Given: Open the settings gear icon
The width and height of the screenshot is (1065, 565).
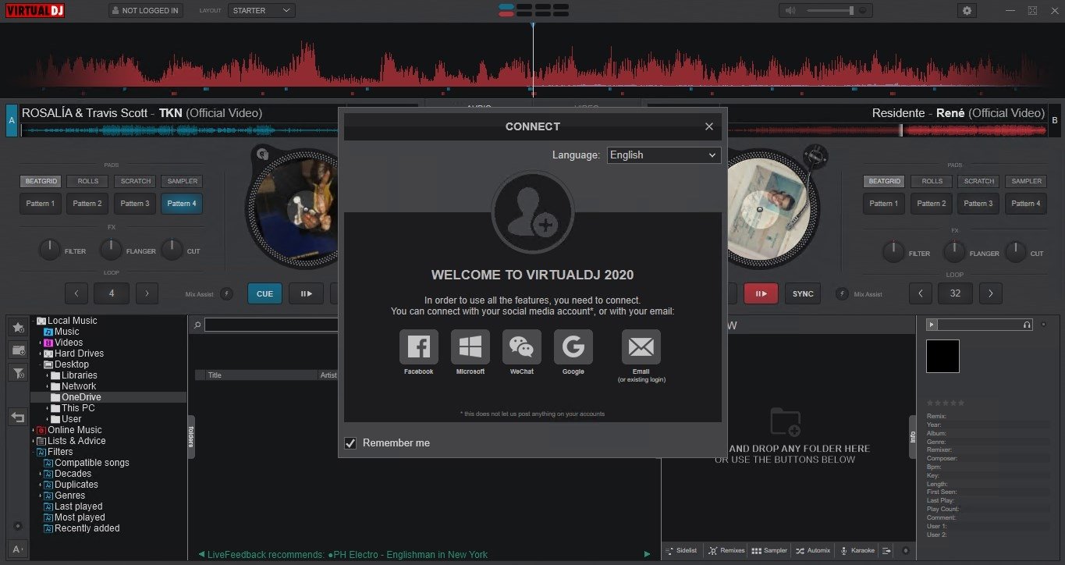Looking at the screenshot, I should click(x=967, y=11).
